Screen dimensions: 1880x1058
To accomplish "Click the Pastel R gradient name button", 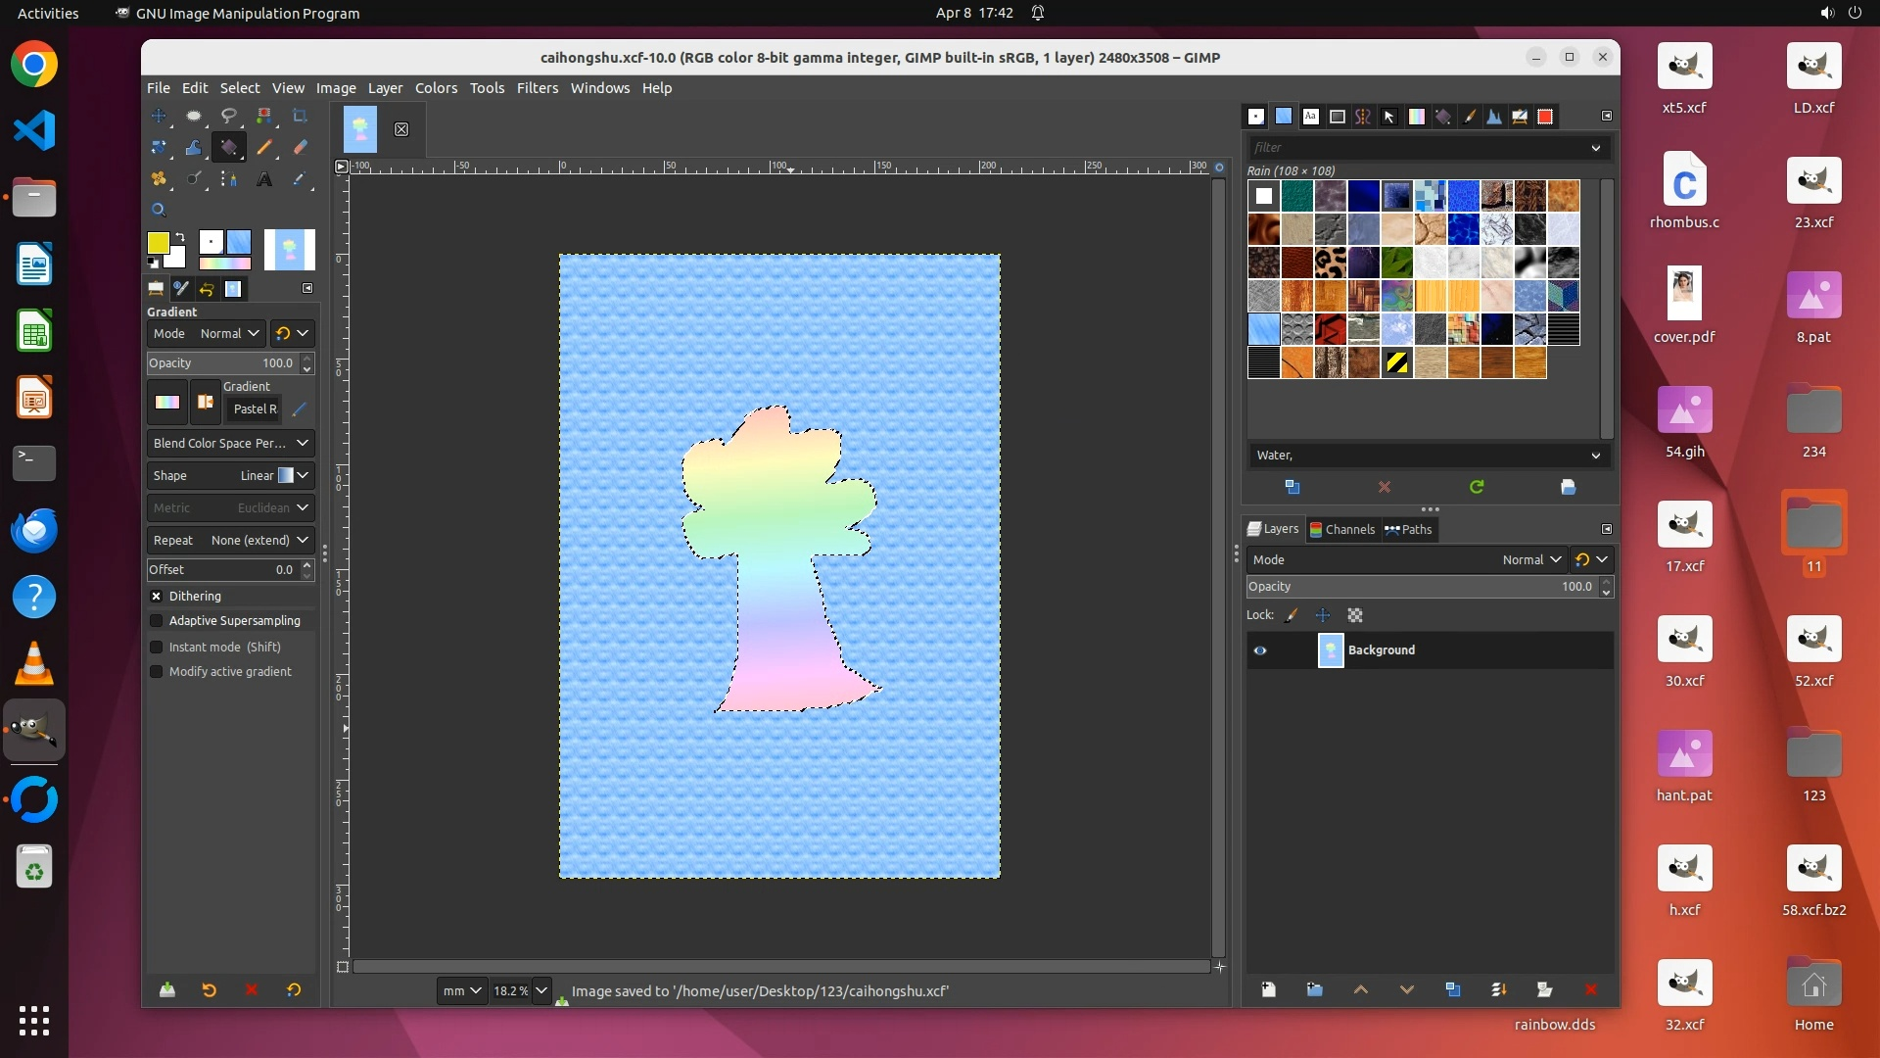I will pos(255,409).
